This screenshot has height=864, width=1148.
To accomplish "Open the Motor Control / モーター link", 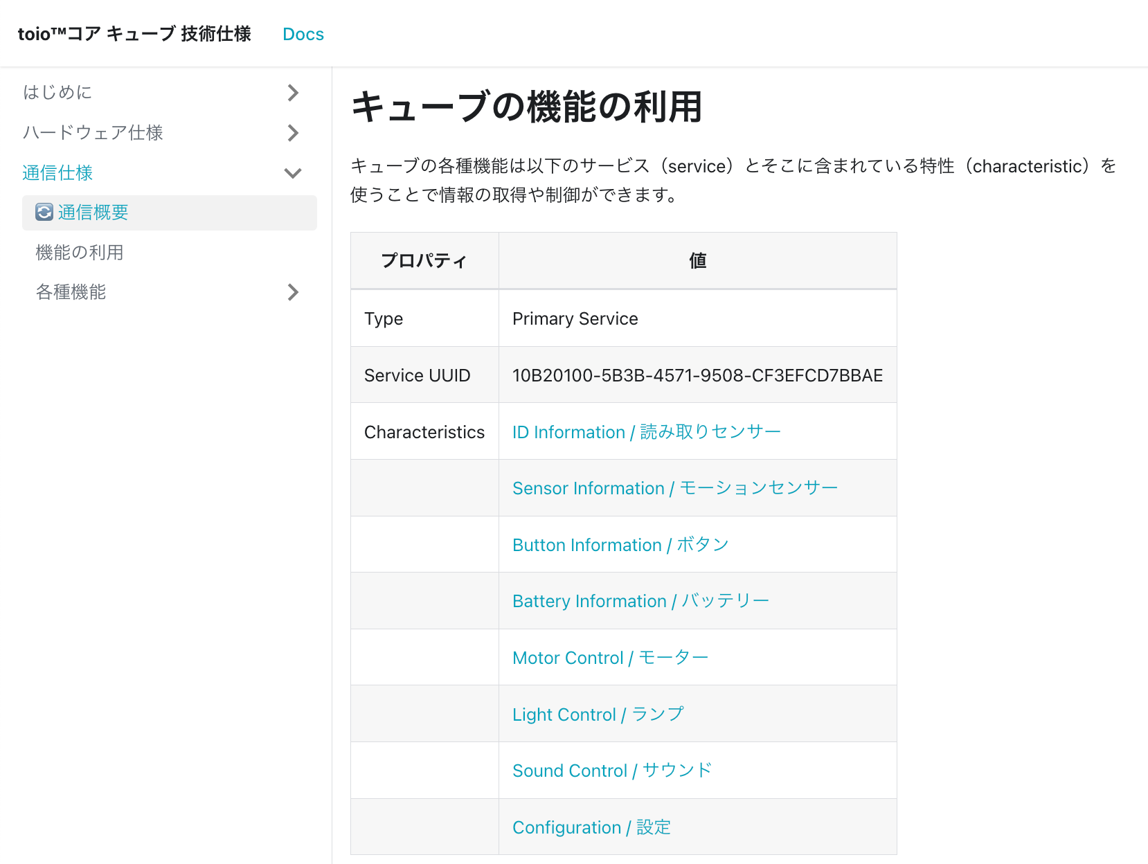I will (610, 658).
